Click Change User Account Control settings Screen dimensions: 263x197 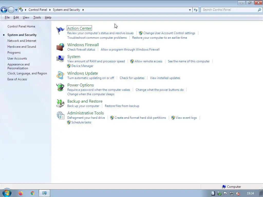[169, 33]
